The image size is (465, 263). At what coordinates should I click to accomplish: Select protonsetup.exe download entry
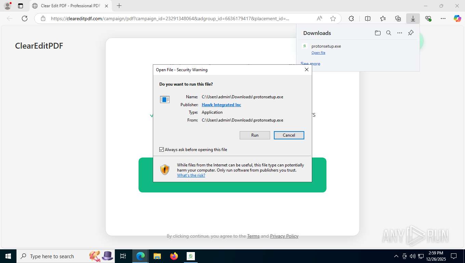pos(358,49)
